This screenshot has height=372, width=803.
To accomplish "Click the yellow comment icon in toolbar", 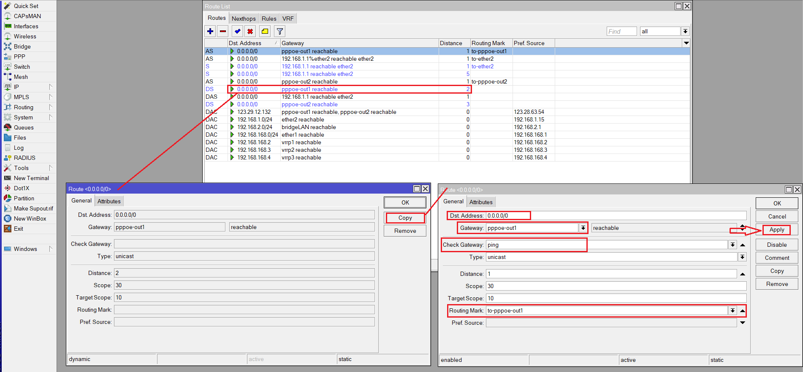I will [x=265, y=31].
